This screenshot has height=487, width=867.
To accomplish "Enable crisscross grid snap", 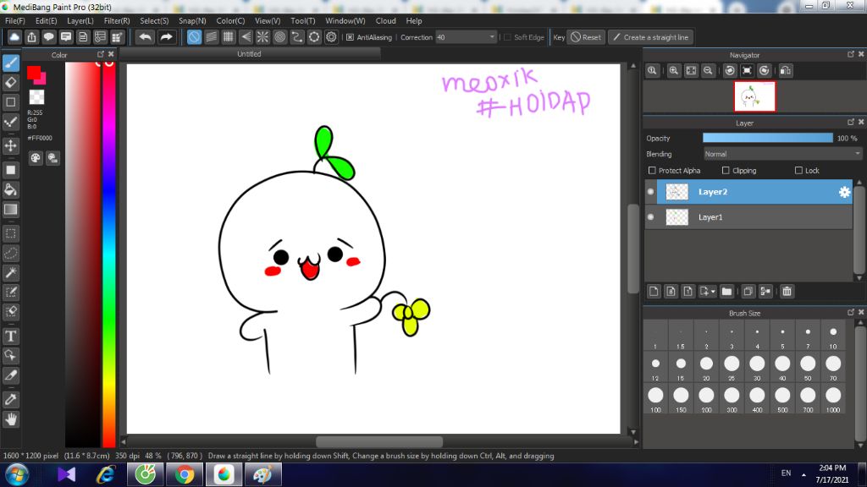I will (x=229, y=37).
